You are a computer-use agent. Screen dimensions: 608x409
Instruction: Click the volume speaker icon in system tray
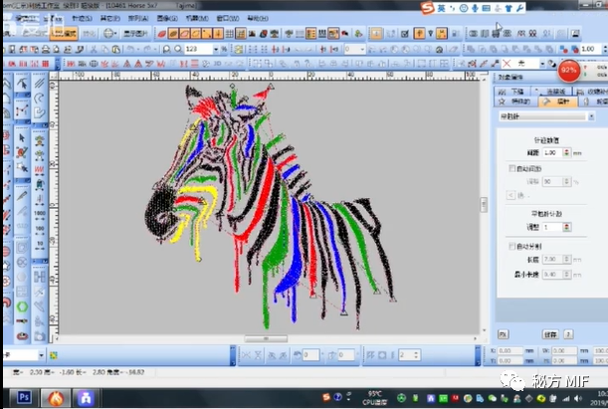(x=578, y=398)
